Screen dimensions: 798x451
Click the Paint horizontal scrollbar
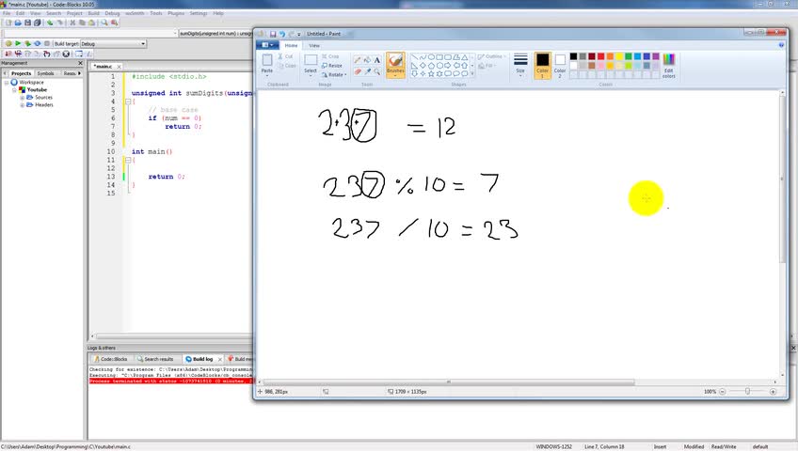pos(449,381)
